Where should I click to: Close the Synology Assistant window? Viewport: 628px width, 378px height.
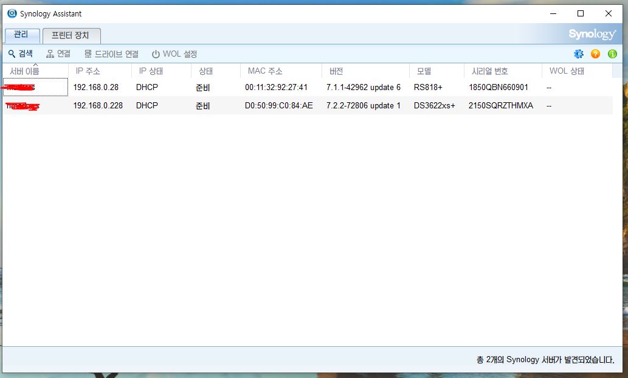[609, 13]
